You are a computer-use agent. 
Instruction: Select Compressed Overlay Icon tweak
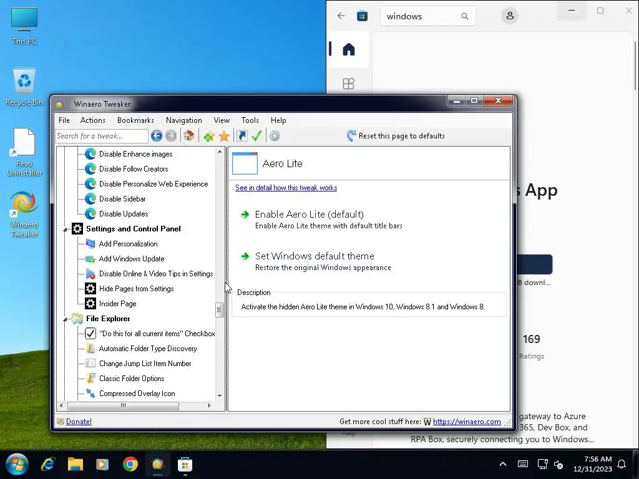click(x=137, y=394)
